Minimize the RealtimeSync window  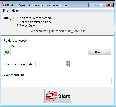(x=92, y=5)
